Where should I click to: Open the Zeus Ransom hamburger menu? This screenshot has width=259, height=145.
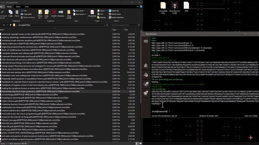146,41
